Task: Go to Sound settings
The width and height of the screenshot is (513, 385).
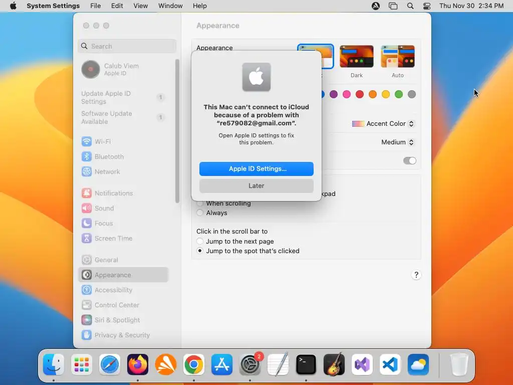Action: [x=123, y=208]
